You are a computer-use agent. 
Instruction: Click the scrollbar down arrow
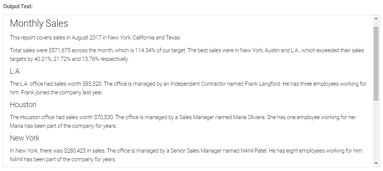click(x=376, y=163)
